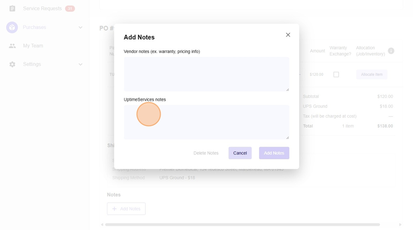This screenshot has height=230, width=413.
Task: Click the horizontal scrollbar at bottom
Action: [x=242, y=225]
